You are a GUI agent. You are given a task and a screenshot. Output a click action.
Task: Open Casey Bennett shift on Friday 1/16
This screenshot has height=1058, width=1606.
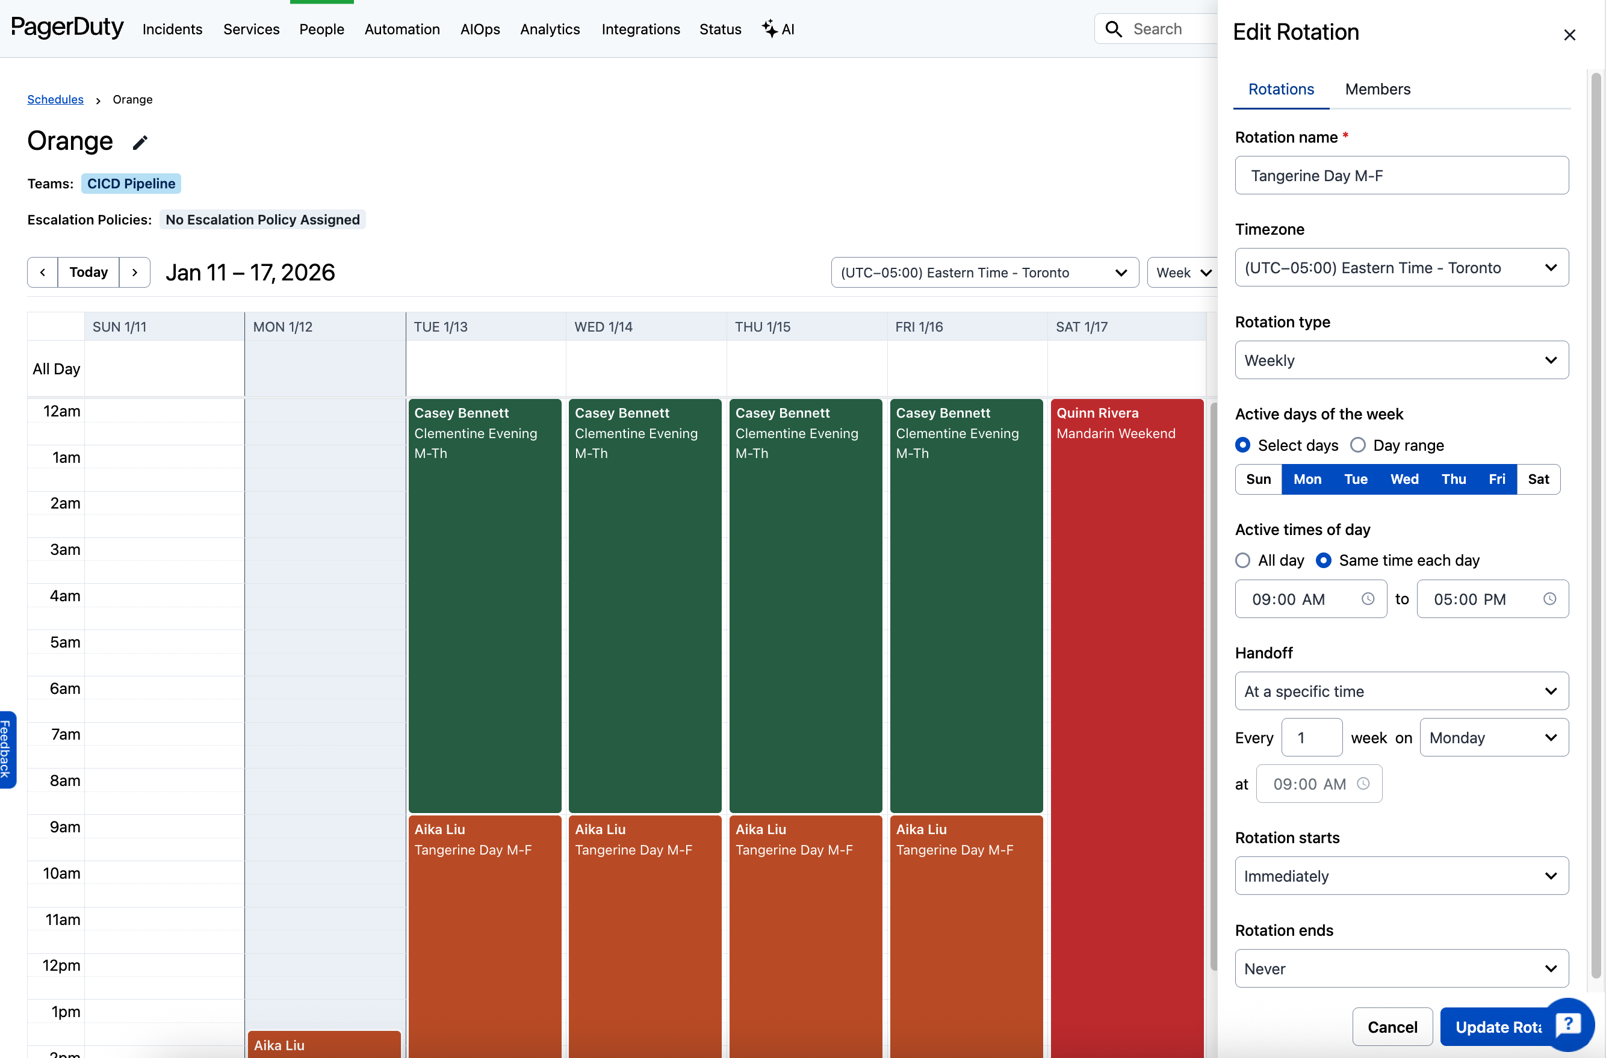pyautogui.click(x=966, y=606)
